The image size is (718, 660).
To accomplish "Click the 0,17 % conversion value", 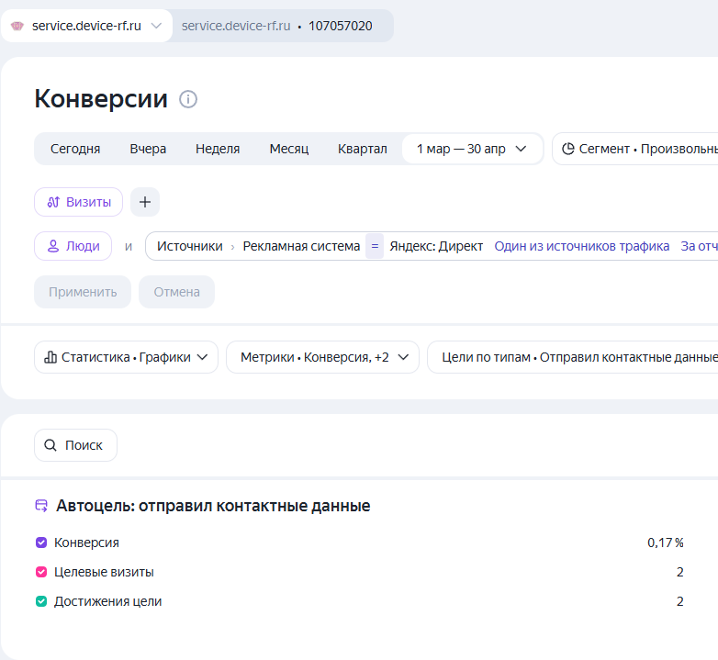I will (666, 543).
